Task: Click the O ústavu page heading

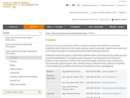Action: pyautogui.click(x=51, y=40)
